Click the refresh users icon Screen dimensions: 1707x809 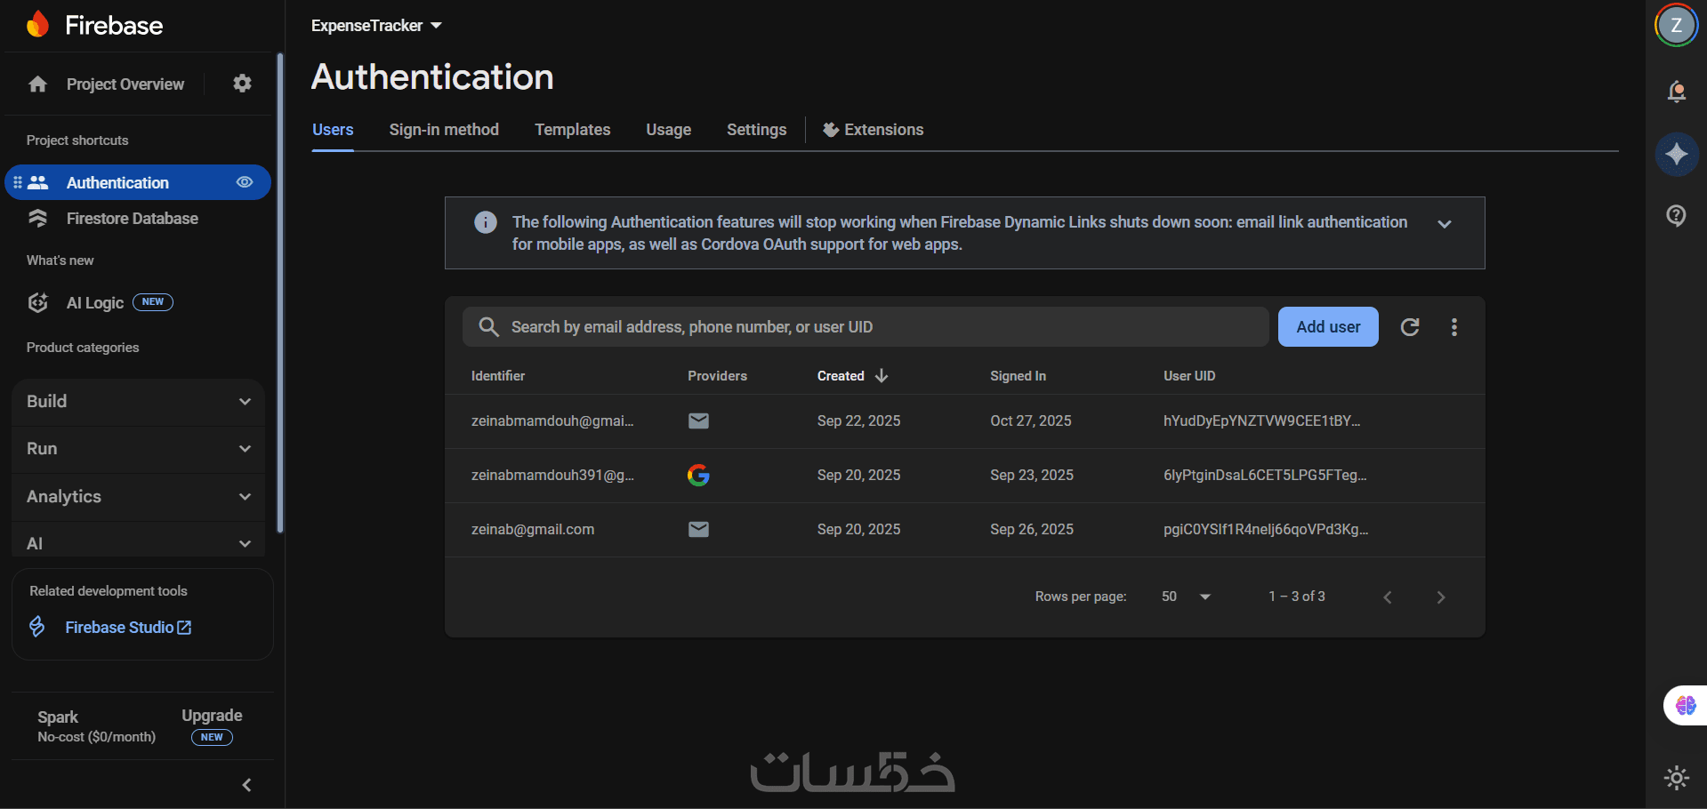[1410, 327]
